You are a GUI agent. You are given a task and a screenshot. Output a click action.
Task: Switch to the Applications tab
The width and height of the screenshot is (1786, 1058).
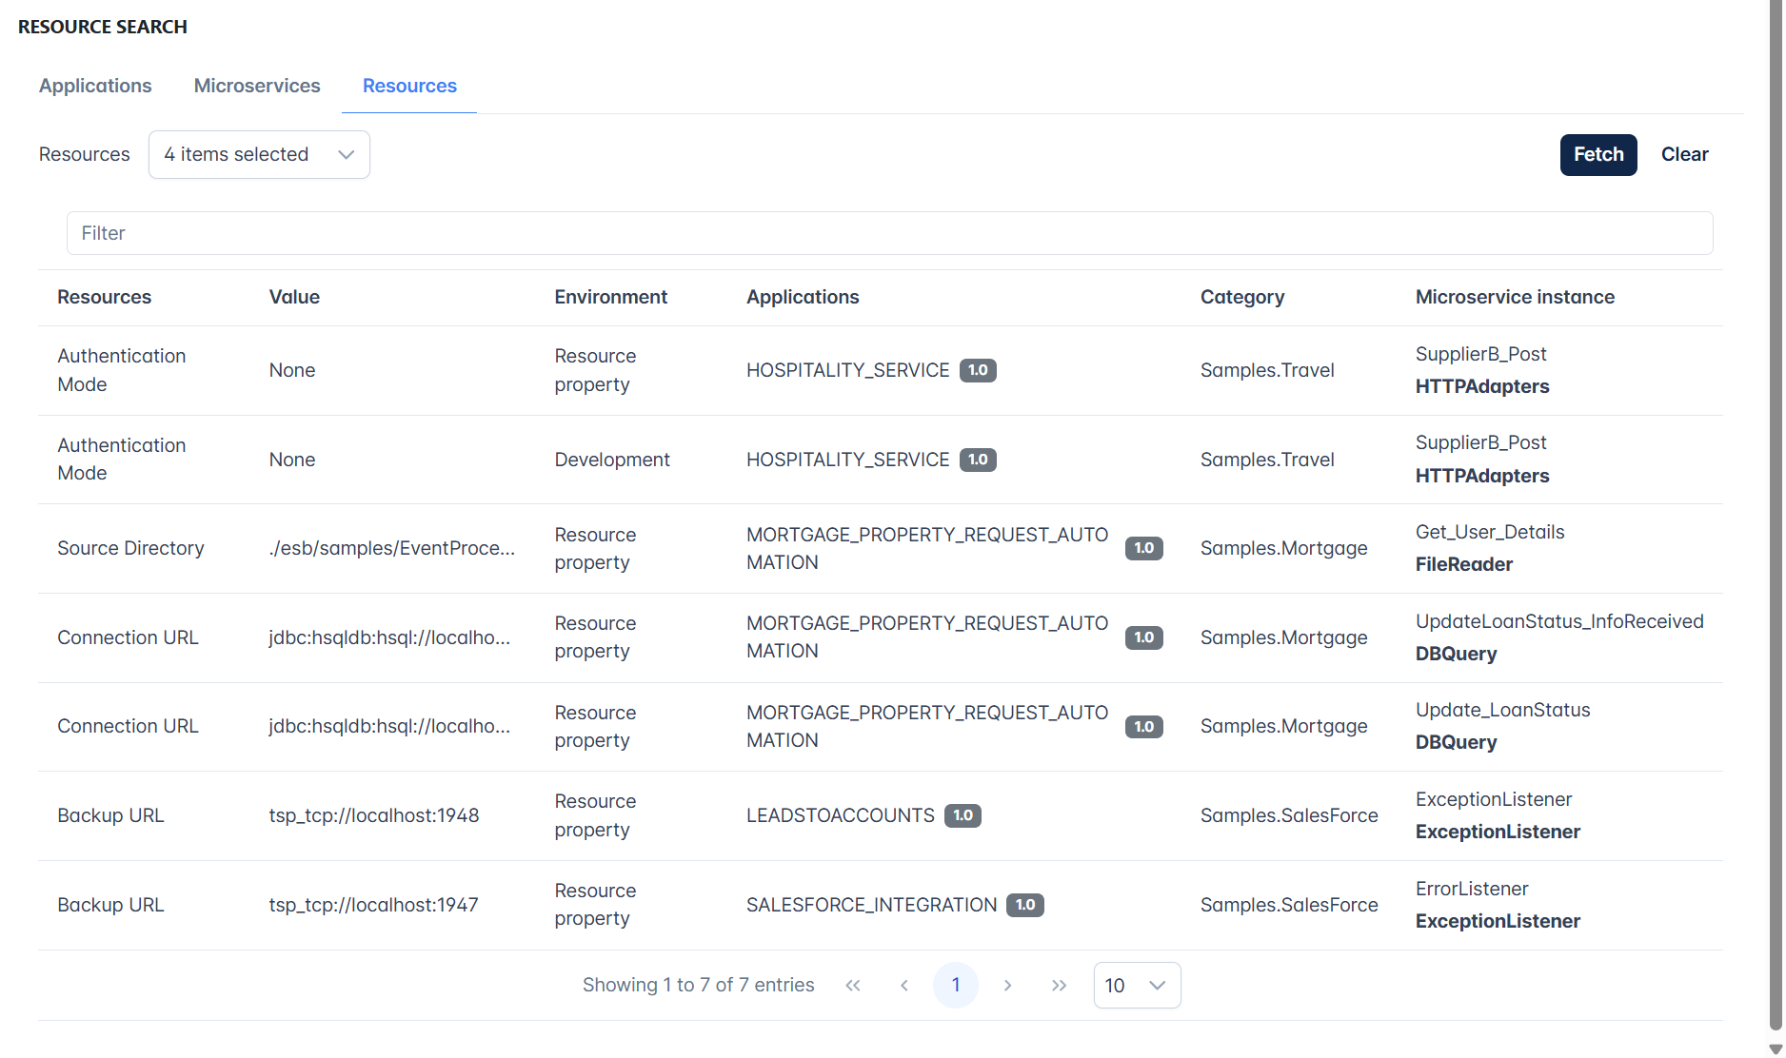(95, 86)
